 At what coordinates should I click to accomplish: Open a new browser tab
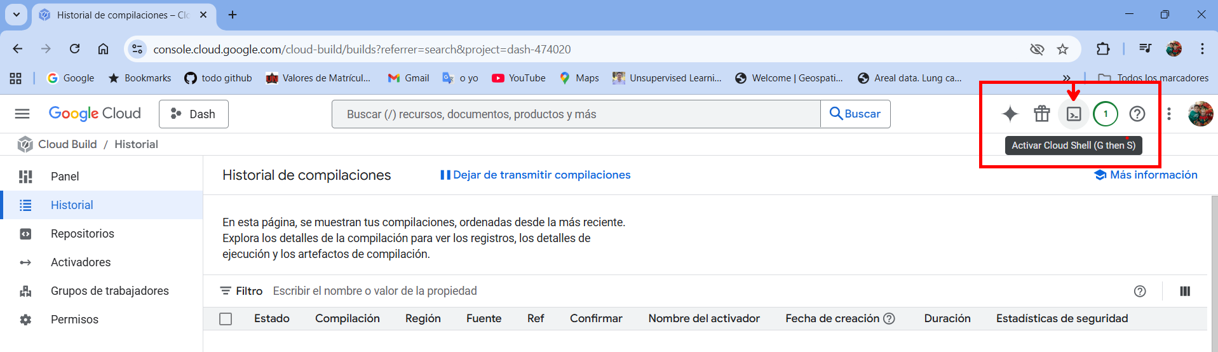point(233,15)
